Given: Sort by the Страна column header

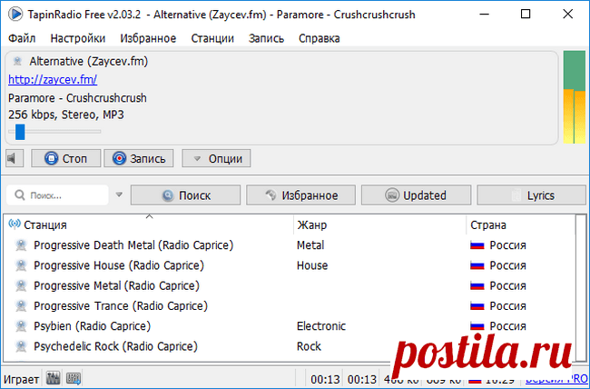Looking at the screenshot, I should coord(521,225).
